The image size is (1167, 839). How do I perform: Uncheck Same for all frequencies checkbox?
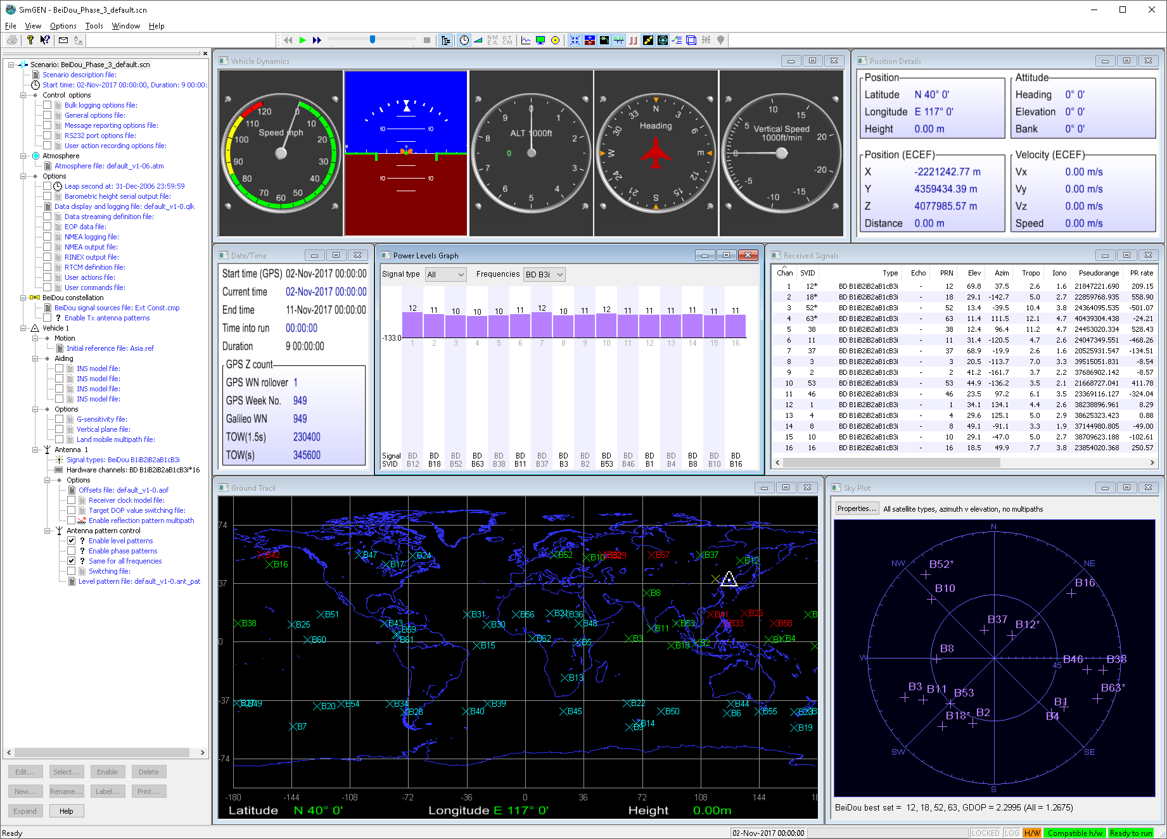tap(72, 561)
